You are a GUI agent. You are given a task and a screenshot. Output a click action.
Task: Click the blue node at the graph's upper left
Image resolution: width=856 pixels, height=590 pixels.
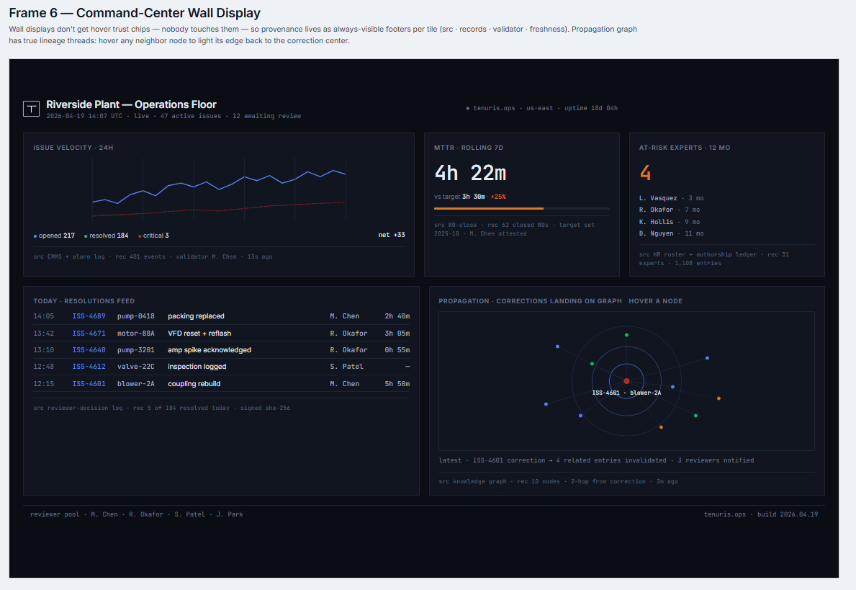click(557, 347)
